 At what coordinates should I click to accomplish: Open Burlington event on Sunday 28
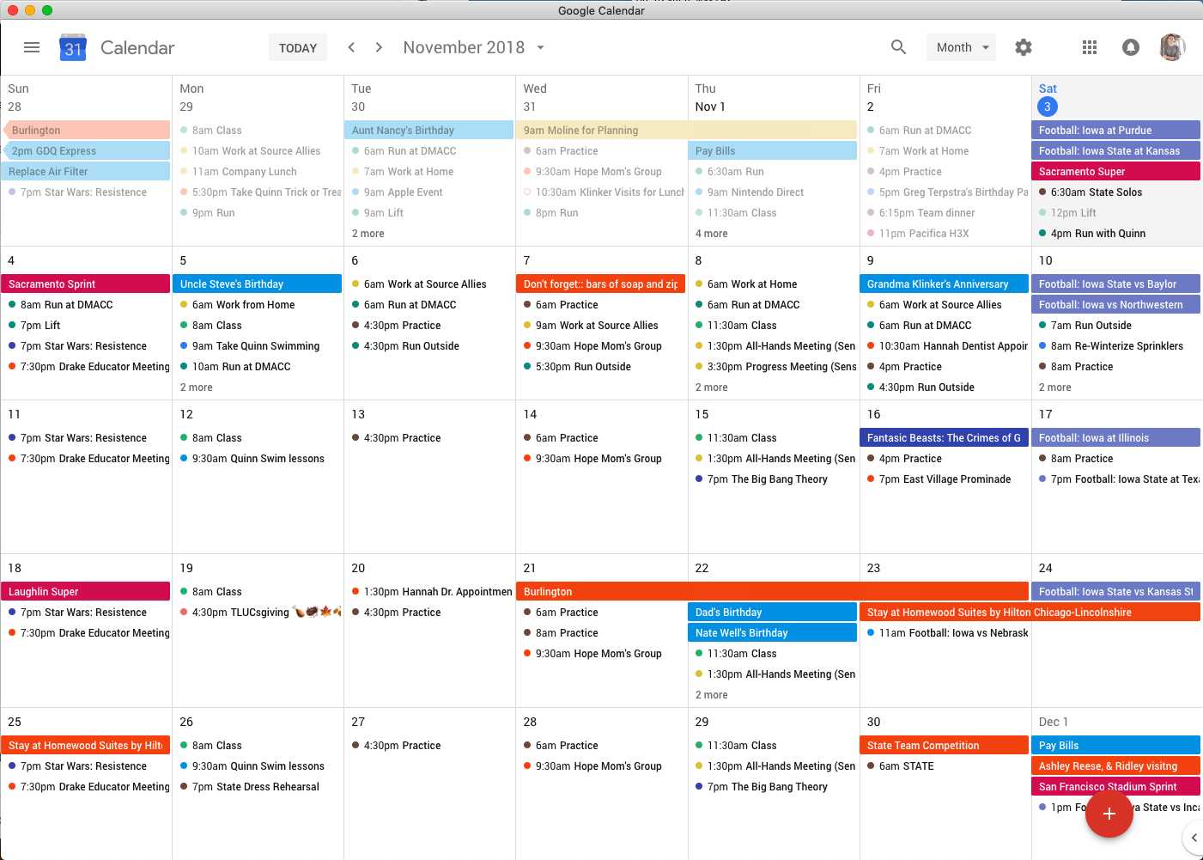[86, 131]
